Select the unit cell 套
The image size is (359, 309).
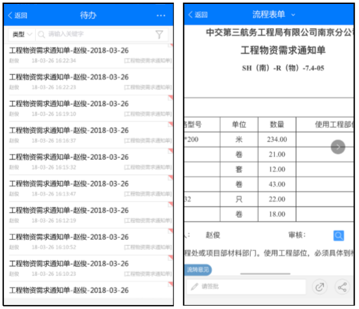tap(239, 169)
